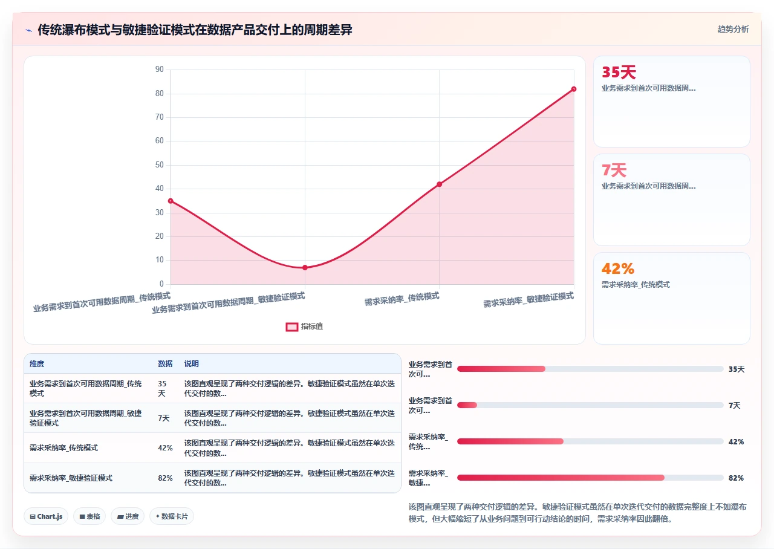774x549 pixels.
Task: Click the 42% cell in the table
Action: pyautogui.click(x=165, y=448)
